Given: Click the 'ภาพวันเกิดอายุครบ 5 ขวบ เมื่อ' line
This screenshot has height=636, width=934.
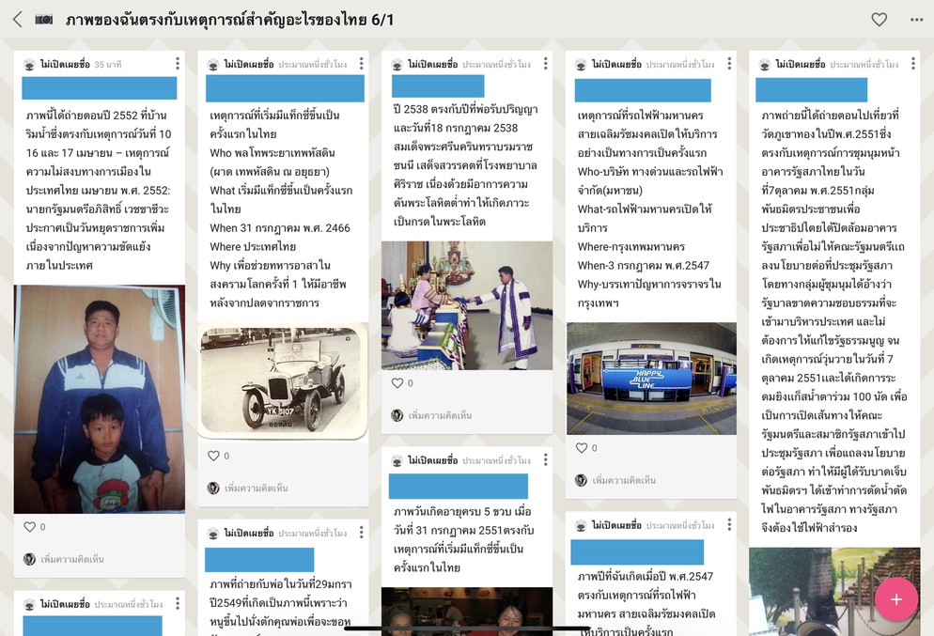Looking at the screenshot, I should coord(463,512).
